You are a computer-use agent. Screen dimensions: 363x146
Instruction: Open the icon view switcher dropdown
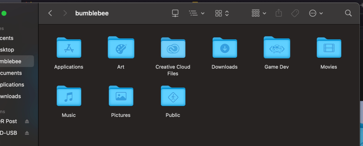(x=222, y=13)
